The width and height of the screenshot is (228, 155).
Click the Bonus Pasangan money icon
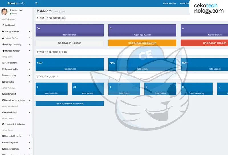click(3, 149)
